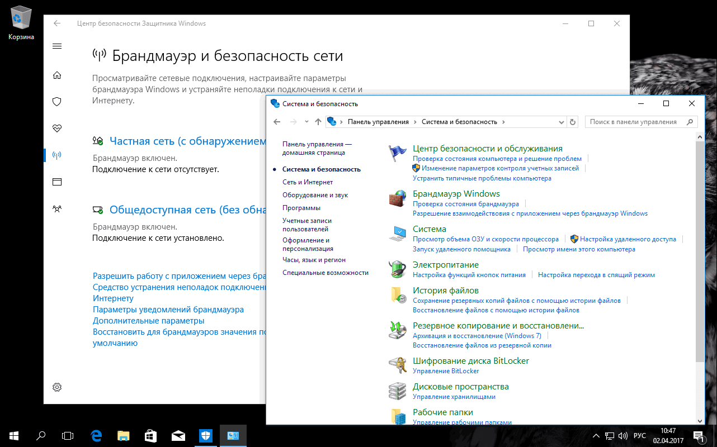Open Часы, язык и регион in left pane
This screenshot has height=447, width=717.
[x=314, y=260]
